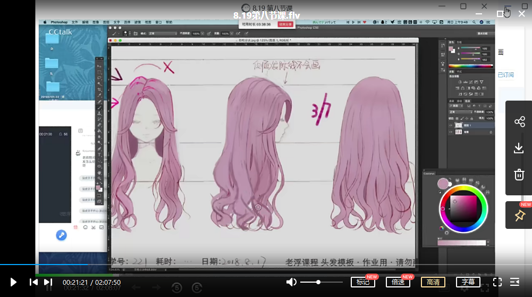Click the red 结束分享 button

click(x=285, y=24)
